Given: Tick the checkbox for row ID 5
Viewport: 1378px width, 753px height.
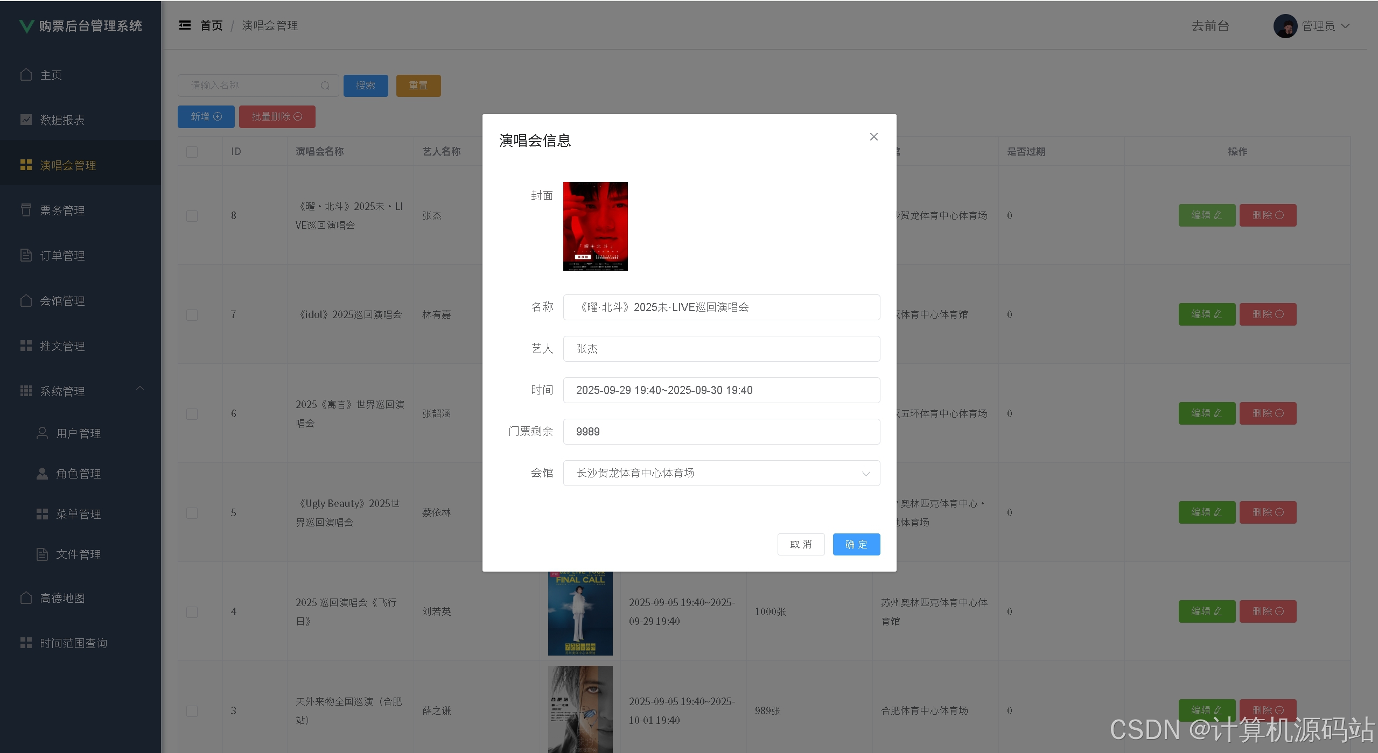Looking at the screenshot, I should click(192, 513).
